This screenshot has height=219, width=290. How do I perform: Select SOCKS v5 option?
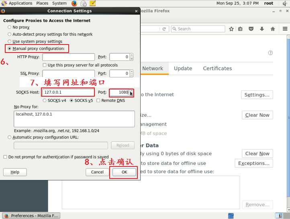(71, 100)
